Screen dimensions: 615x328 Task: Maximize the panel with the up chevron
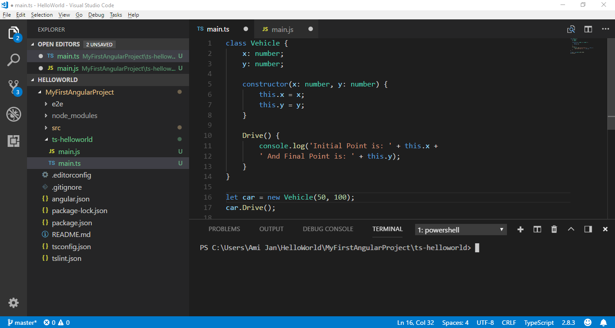click(x=571, y=229)
